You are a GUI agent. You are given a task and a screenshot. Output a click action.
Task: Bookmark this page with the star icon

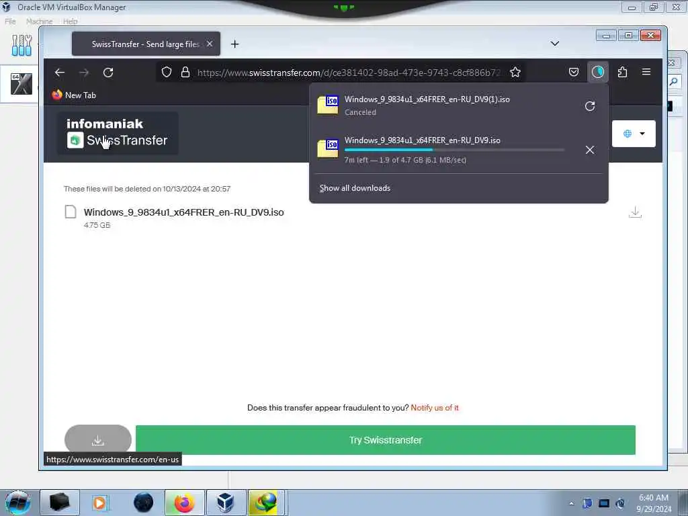pyautogui.click(x=515, y=72)
